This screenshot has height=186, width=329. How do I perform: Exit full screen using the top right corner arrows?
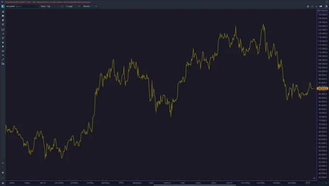[327, 2]
